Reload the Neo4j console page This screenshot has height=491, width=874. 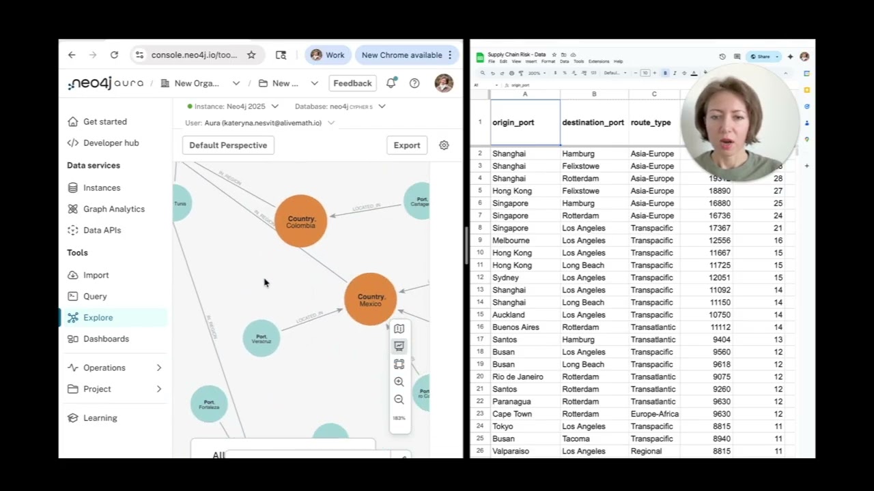(114, 55)
